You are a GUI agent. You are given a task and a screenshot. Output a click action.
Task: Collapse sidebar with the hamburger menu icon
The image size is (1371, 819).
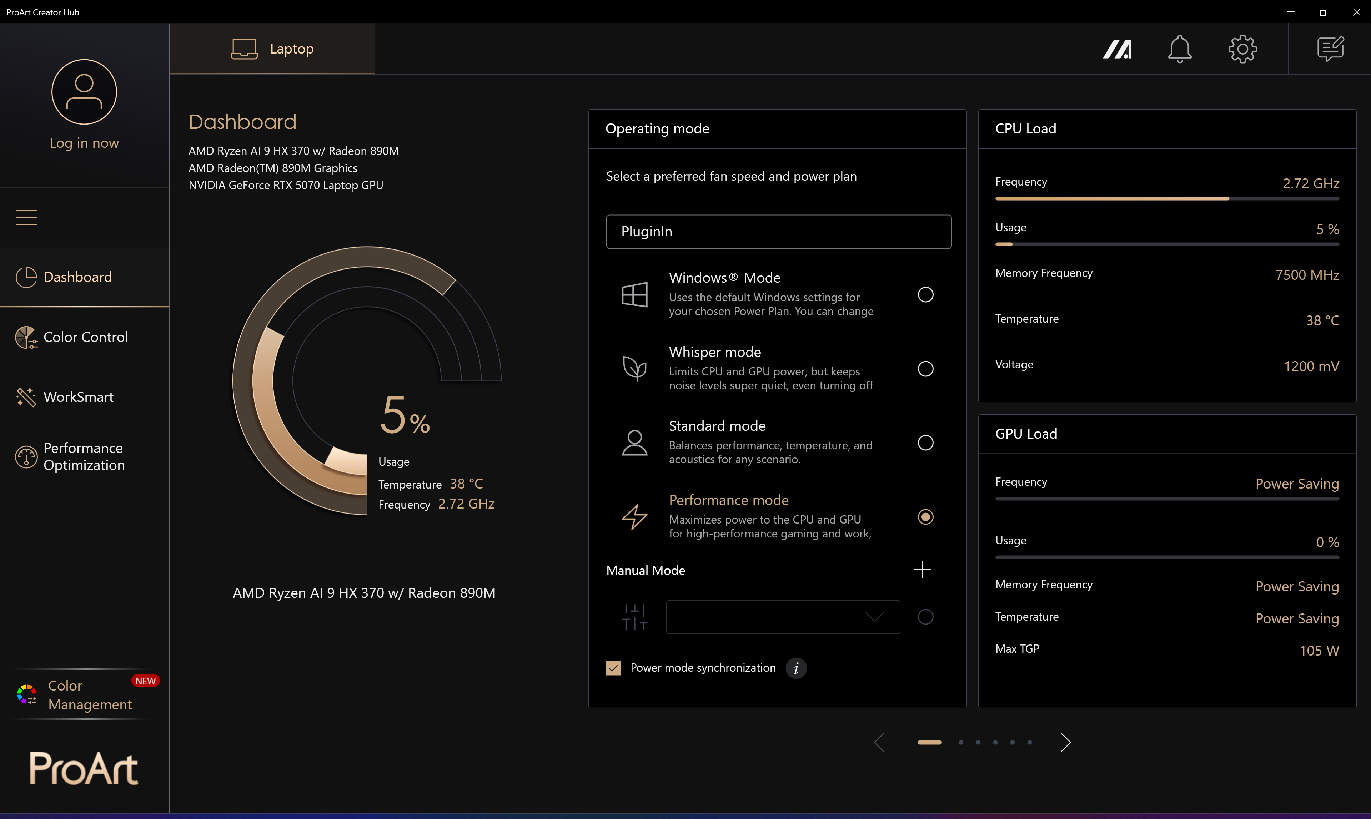click(26, 217)
